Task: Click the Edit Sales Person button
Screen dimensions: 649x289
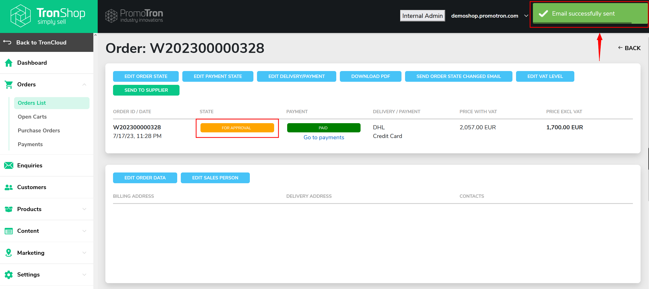Action: tap(215, 178)
